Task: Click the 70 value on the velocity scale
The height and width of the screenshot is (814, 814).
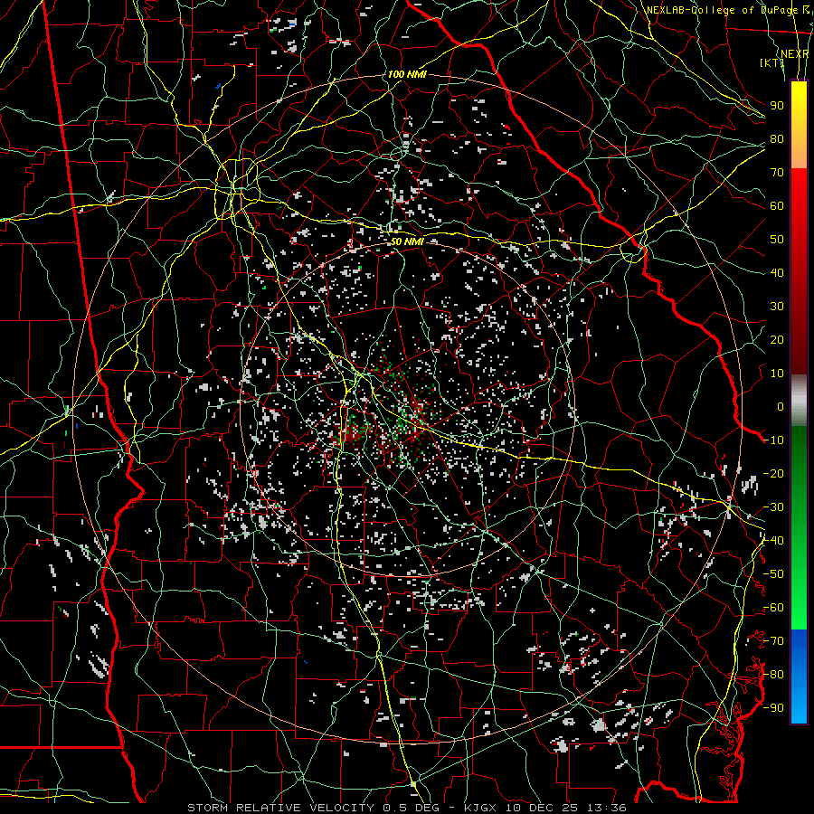Action: (777, 173)
